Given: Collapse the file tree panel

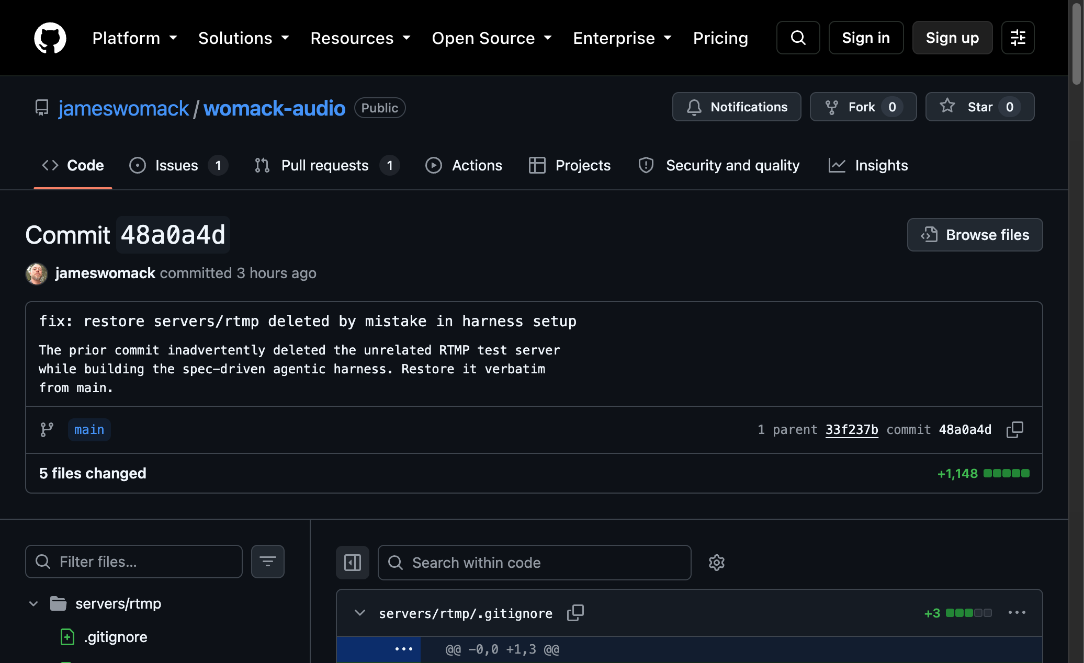Looking at the screenshot, I should (353, 563).
